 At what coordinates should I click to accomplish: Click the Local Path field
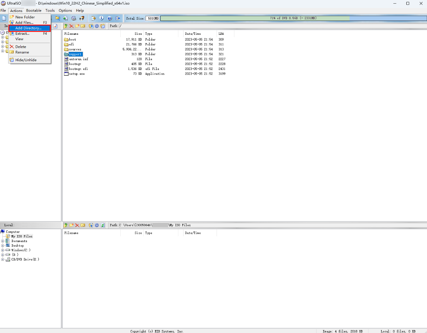coord(273,225)
